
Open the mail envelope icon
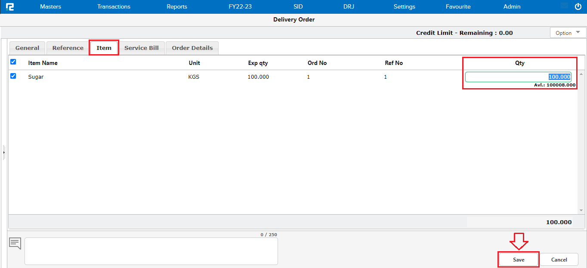click(x=565, y=6)
